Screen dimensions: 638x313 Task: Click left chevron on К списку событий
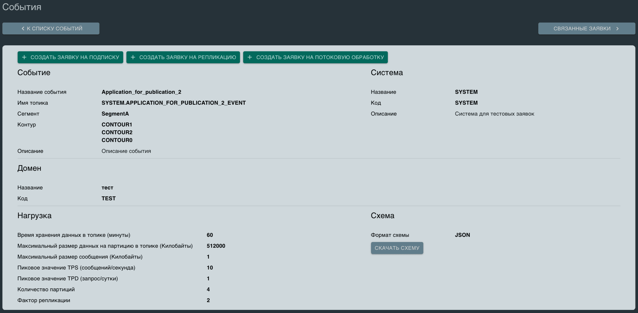click(x=23, y=29)
